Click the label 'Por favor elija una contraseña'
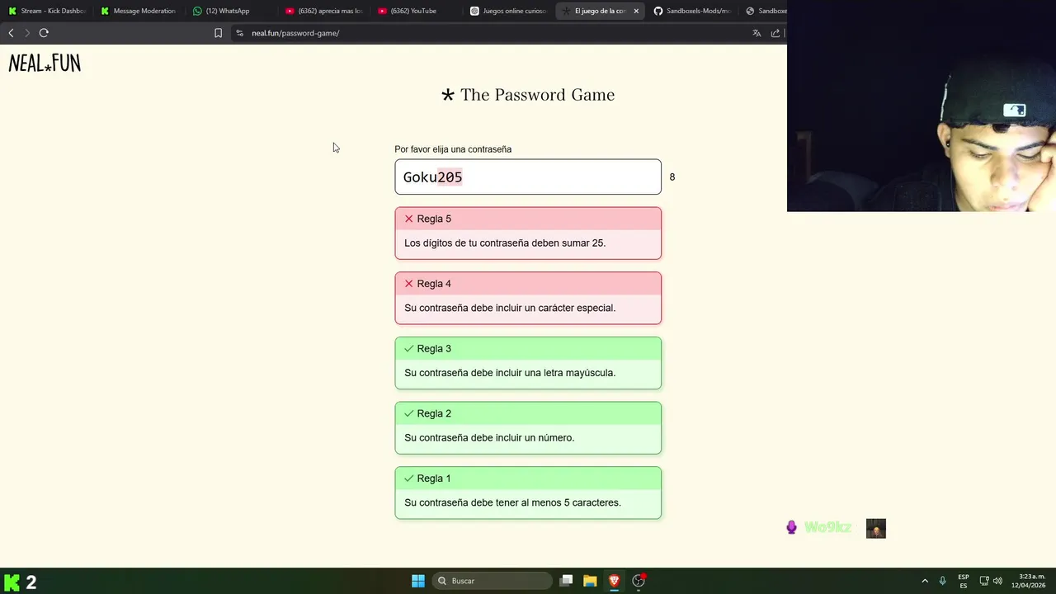Image resolution: width=1056 pixels, height=594 pixels. (x=453, y=149)
